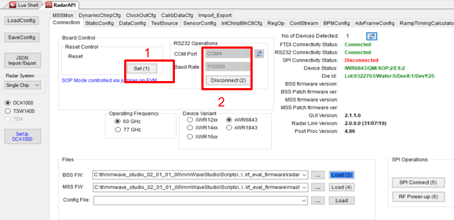The height and width of the screenshot is (220, 454).
Task: Choose the 77 GHz operating frequency
Action: [128, 130]
